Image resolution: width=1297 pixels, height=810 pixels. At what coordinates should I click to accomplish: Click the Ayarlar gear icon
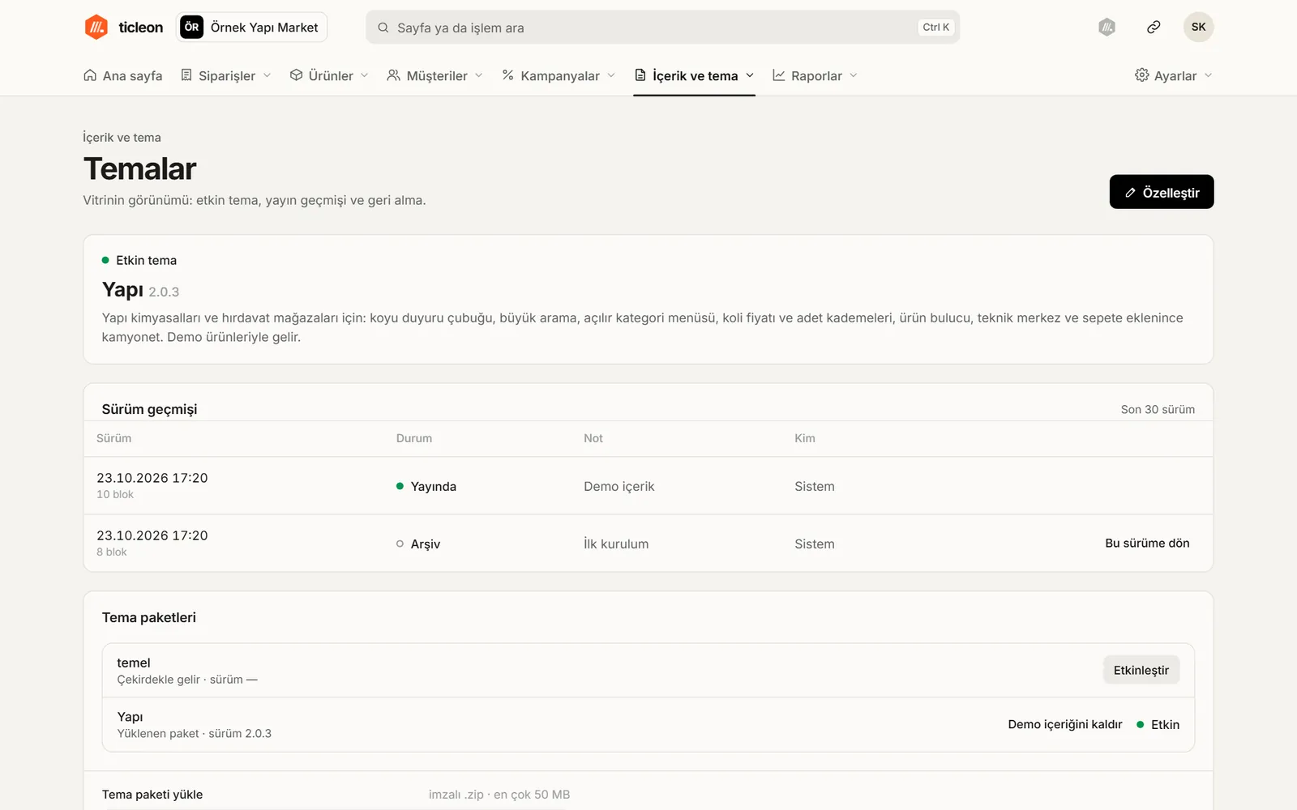[1141, 75]
